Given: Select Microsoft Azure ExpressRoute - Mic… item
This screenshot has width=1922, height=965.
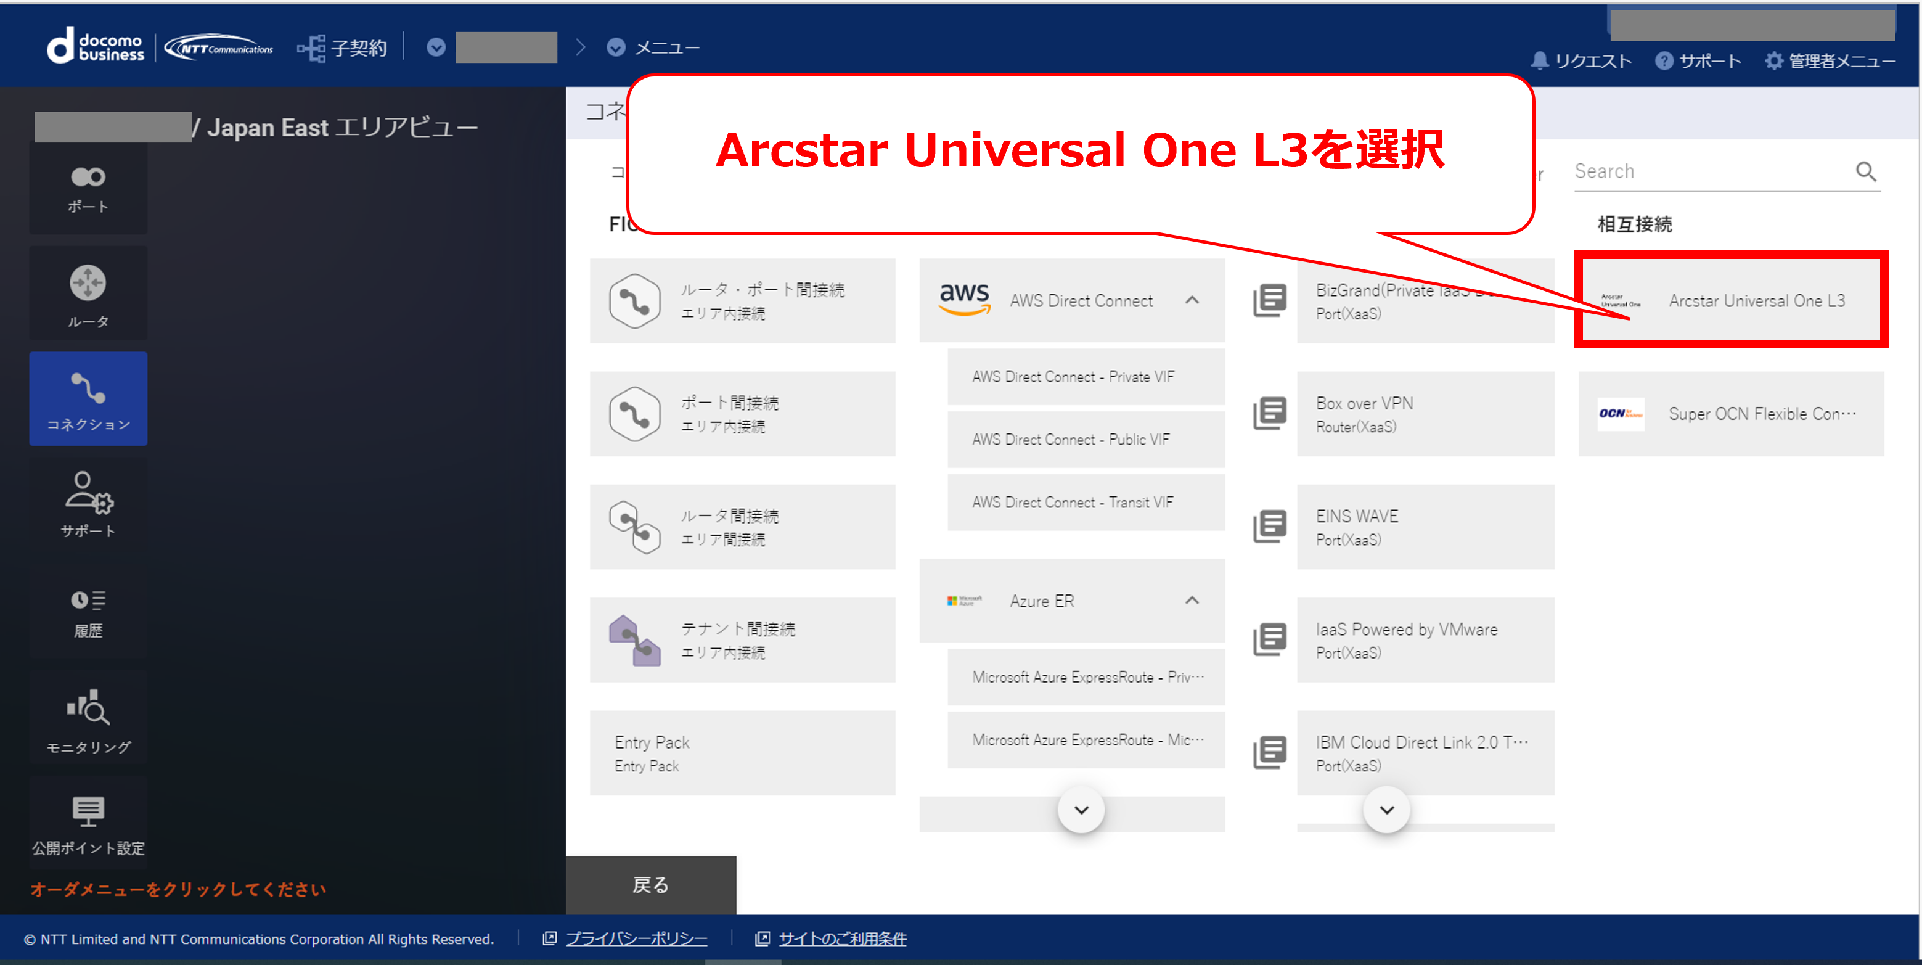Looking at the screenshot, I should 1086,739.
